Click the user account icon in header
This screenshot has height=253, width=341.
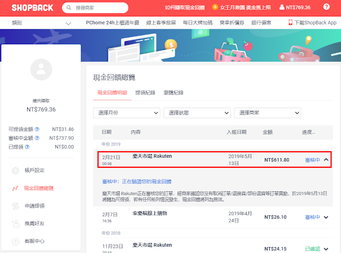[x=282, y=7]
